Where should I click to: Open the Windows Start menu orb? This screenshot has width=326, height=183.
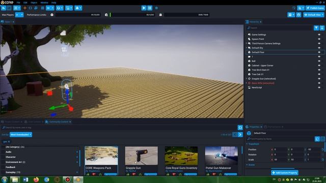(x=5, y=179)
